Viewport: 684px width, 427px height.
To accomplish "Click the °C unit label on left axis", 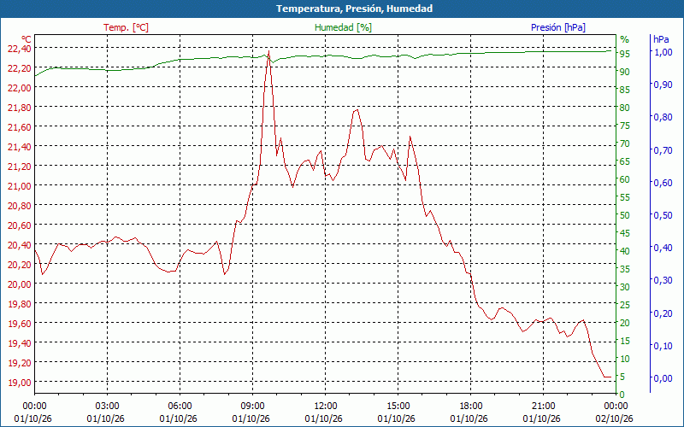I will [x=27, y=39].
